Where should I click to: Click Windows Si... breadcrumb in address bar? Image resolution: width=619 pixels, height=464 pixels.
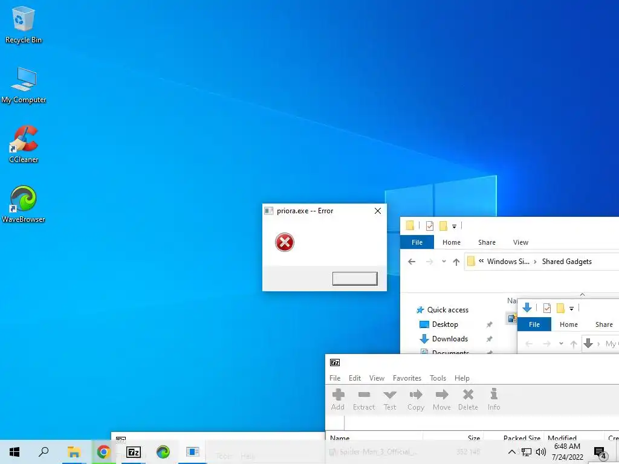(508, 261)
